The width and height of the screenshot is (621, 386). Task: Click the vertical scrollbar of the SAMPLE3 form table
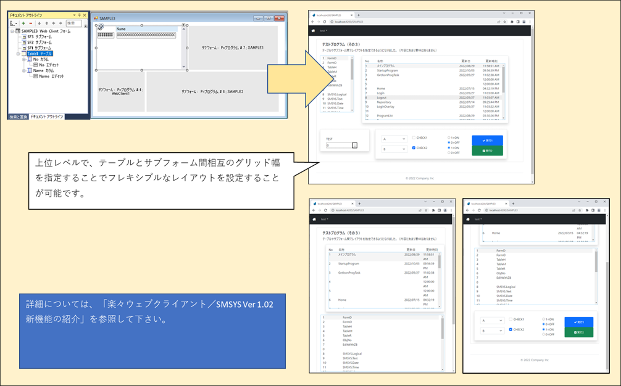click(x=183, y=49)
